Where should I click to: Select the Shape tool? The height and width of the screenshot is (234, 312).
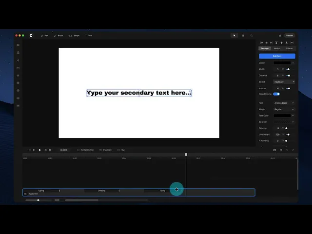[74, 36]
